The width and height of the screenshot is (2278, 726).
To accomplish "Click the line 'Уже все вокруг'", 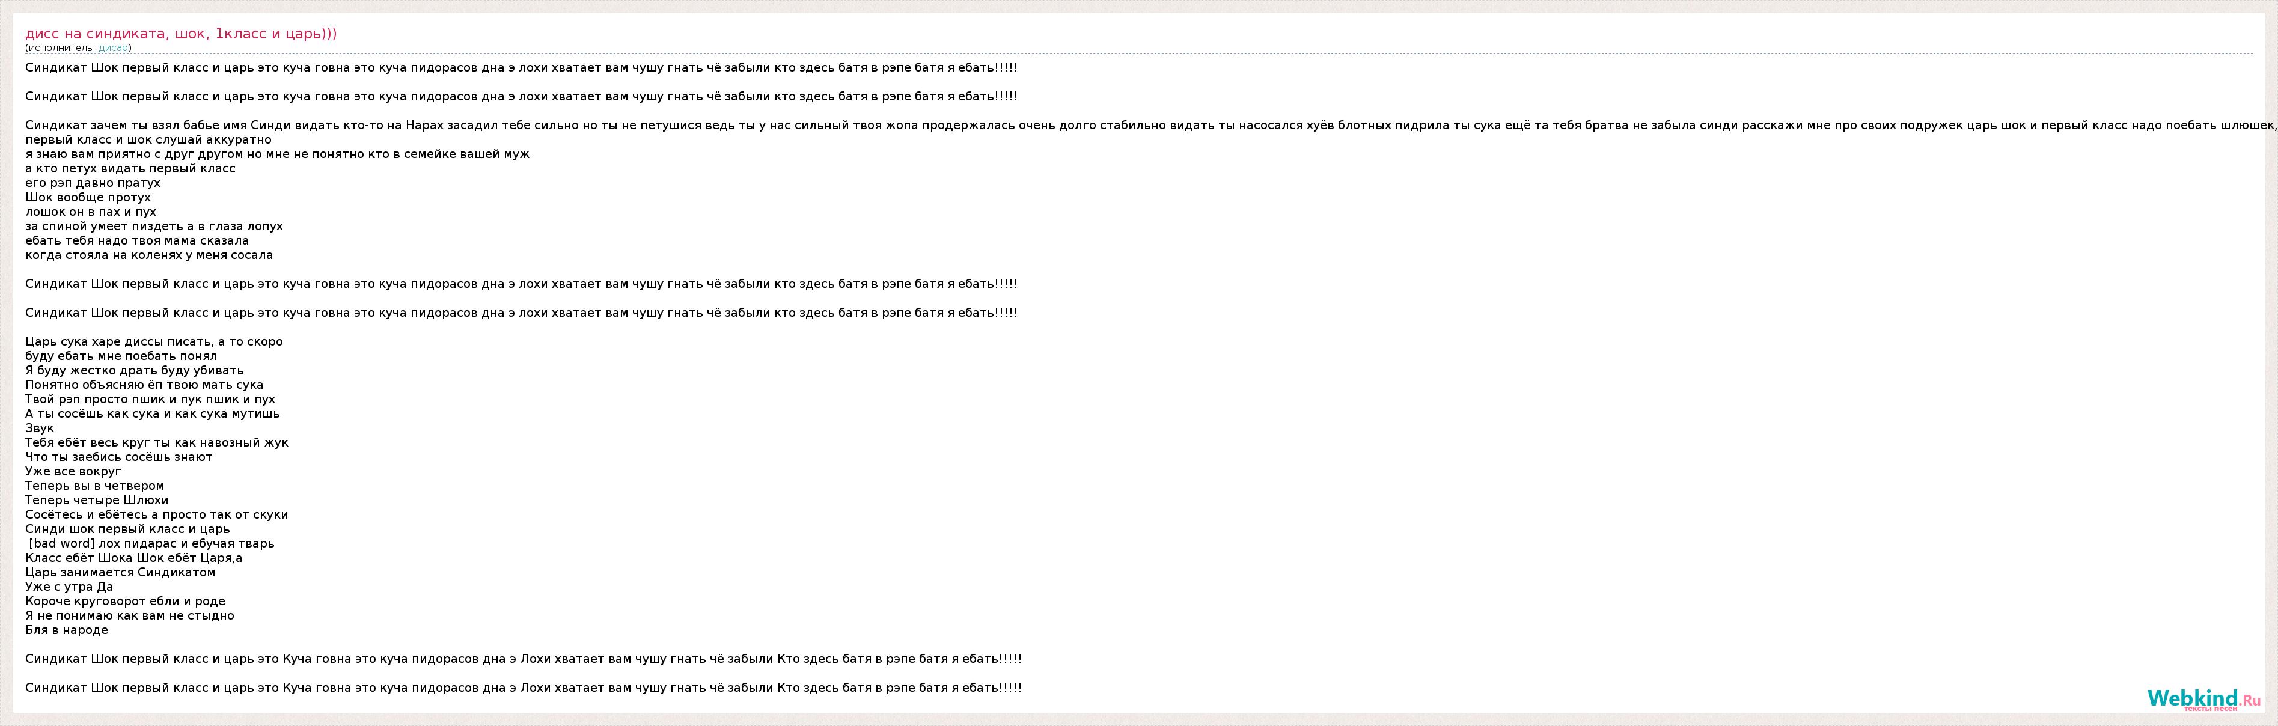I will tap(73, 471).
